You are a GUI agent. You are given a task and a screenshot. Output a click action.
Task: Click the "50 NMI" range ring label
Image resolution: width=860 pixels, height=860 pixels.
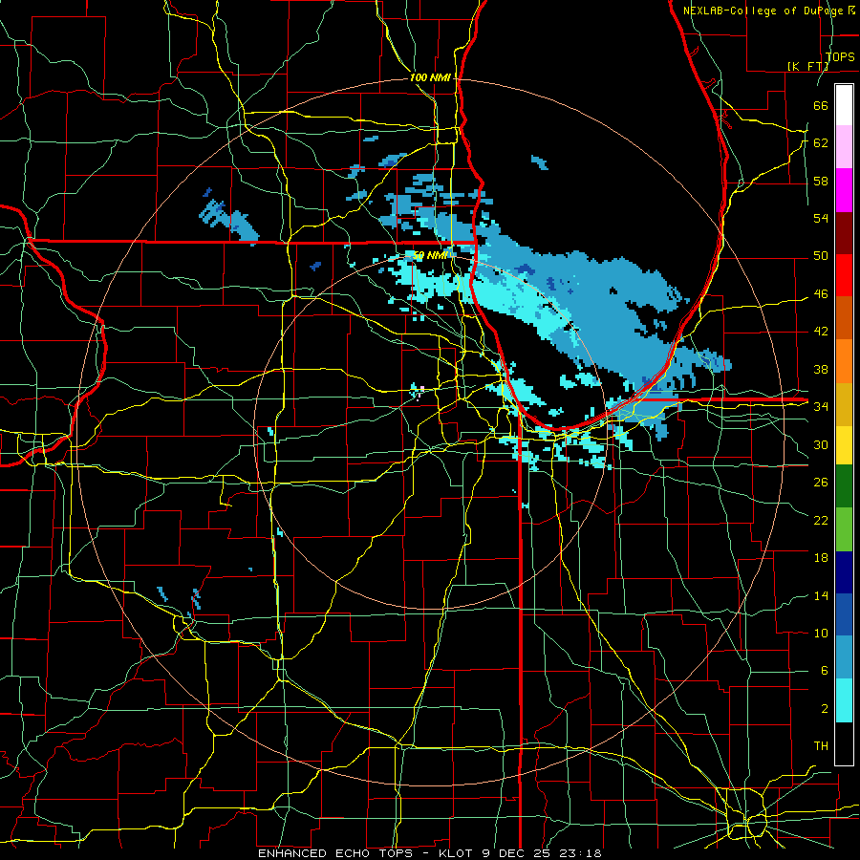430,255
